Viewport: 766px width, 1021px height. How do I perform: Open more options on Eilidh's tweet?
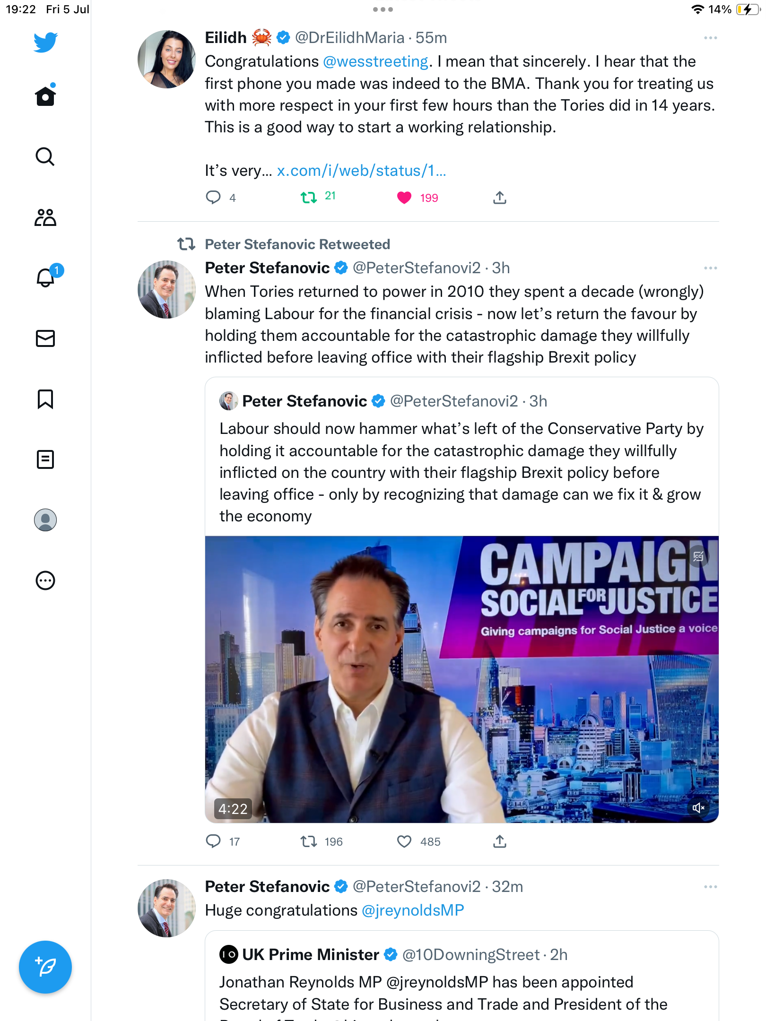pyautogui.click(x=710, y=38)
